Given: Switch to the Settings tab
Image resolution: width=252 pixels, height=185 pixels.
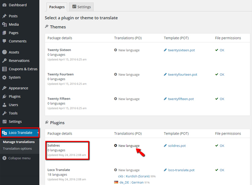Looking at the screenshot, I should 81,7.
